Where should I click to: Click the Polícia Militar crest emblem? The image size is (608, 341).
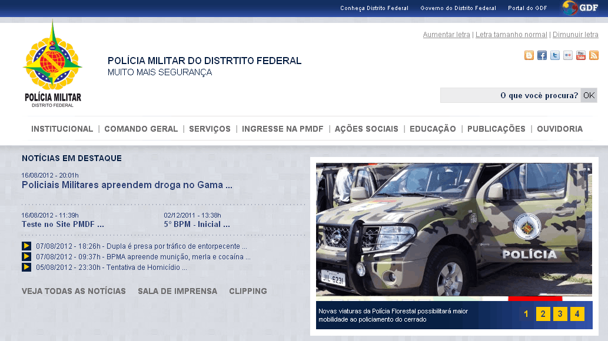pos(53,62)
